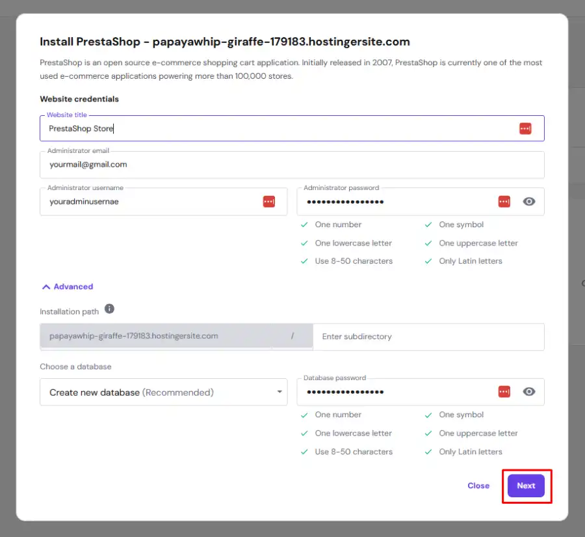
Task: Focus the Administrator email field
Action: tap(292, 165)
